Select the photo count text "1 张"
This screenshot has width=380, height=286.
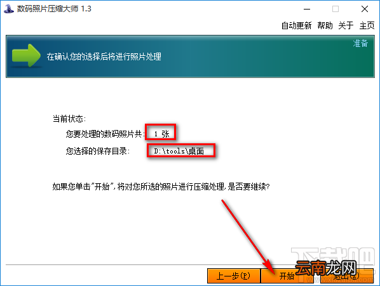click(x=162, y=134)
